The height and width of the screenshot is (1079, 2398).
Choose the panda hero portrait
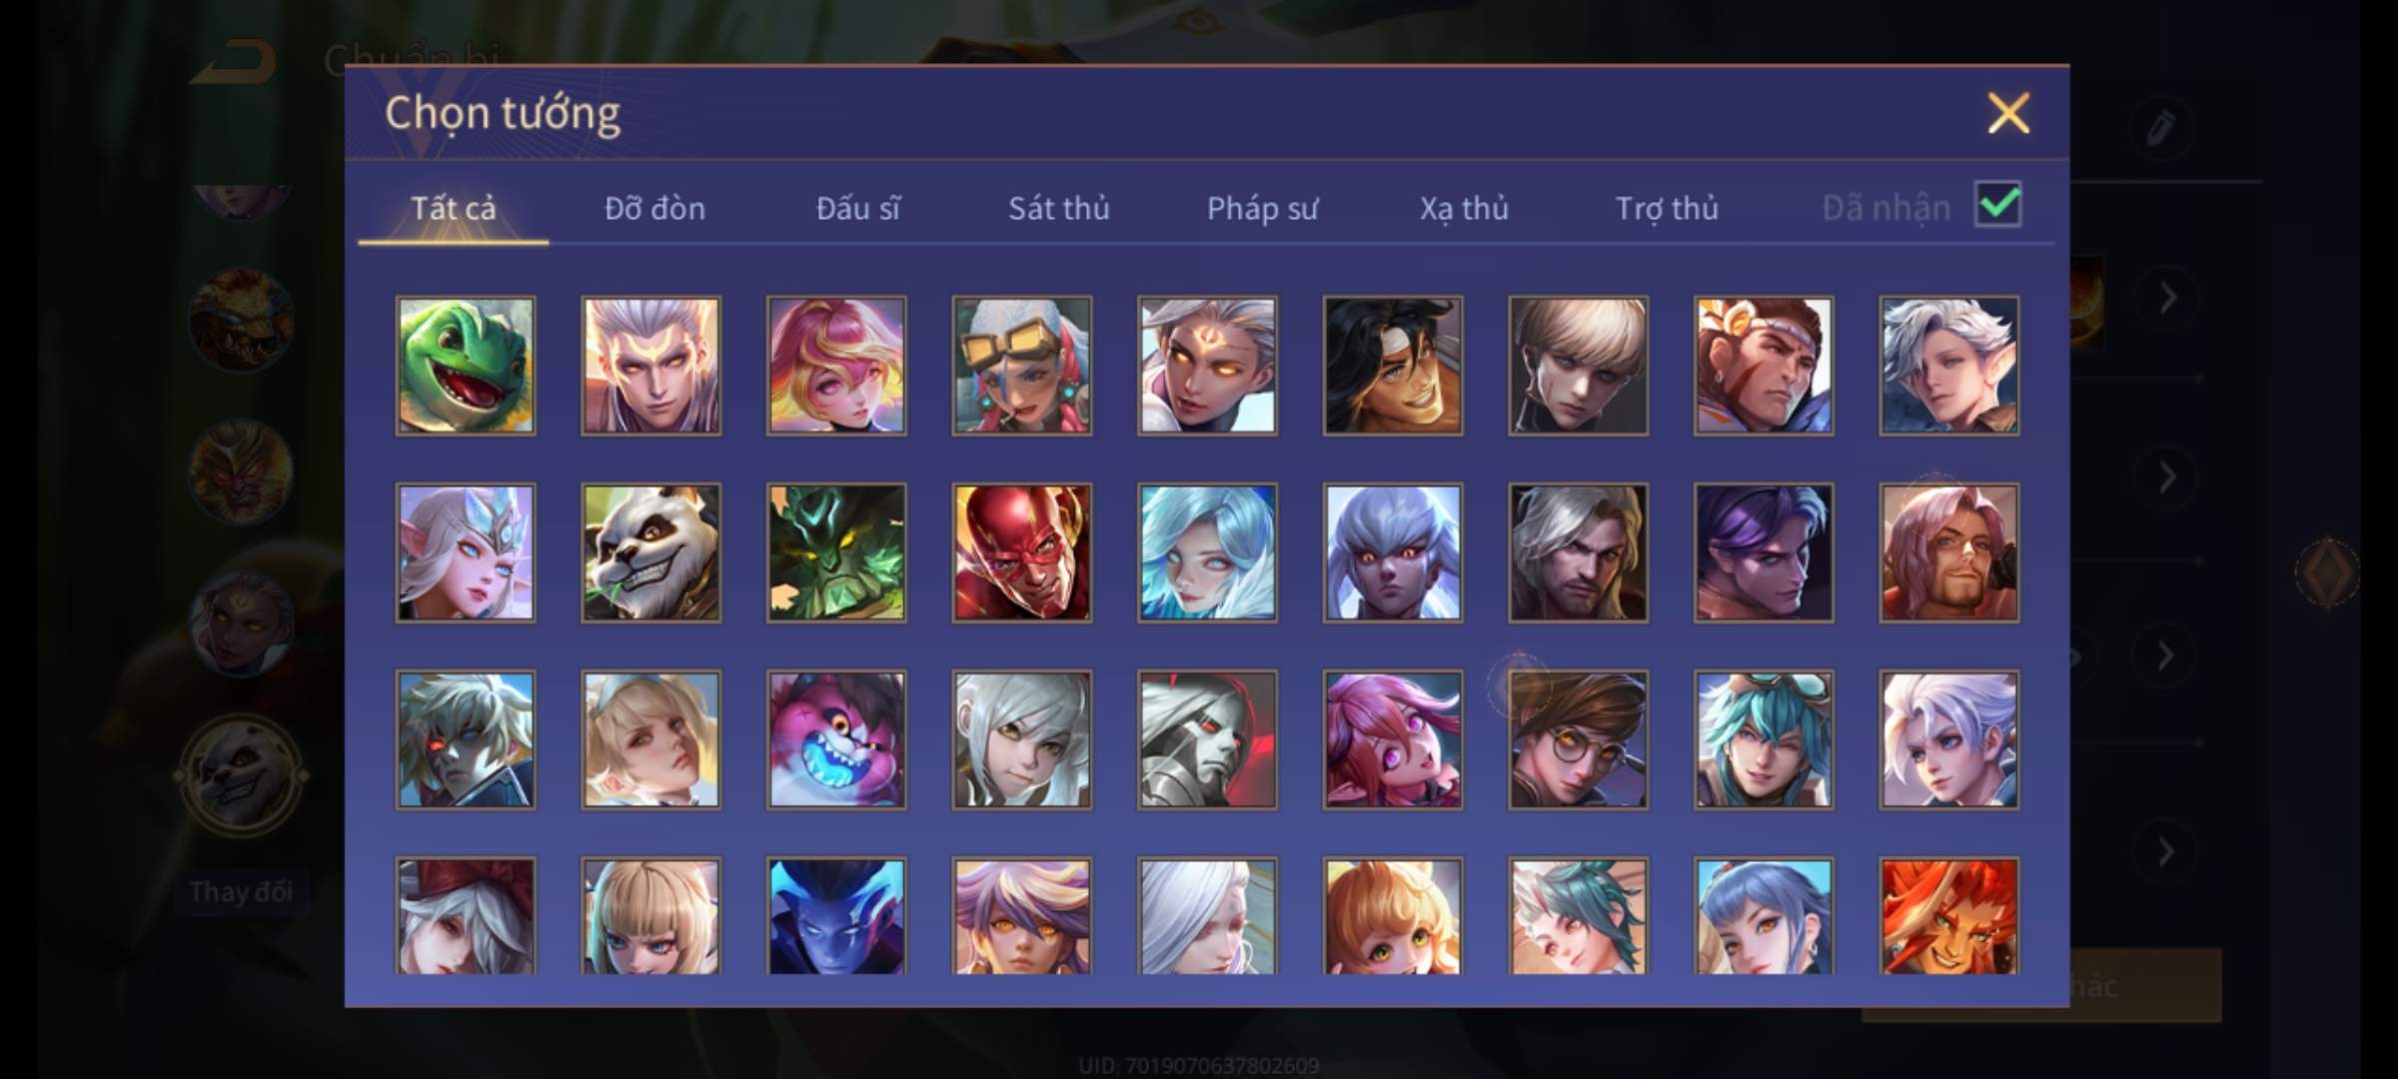pos(650,552)
